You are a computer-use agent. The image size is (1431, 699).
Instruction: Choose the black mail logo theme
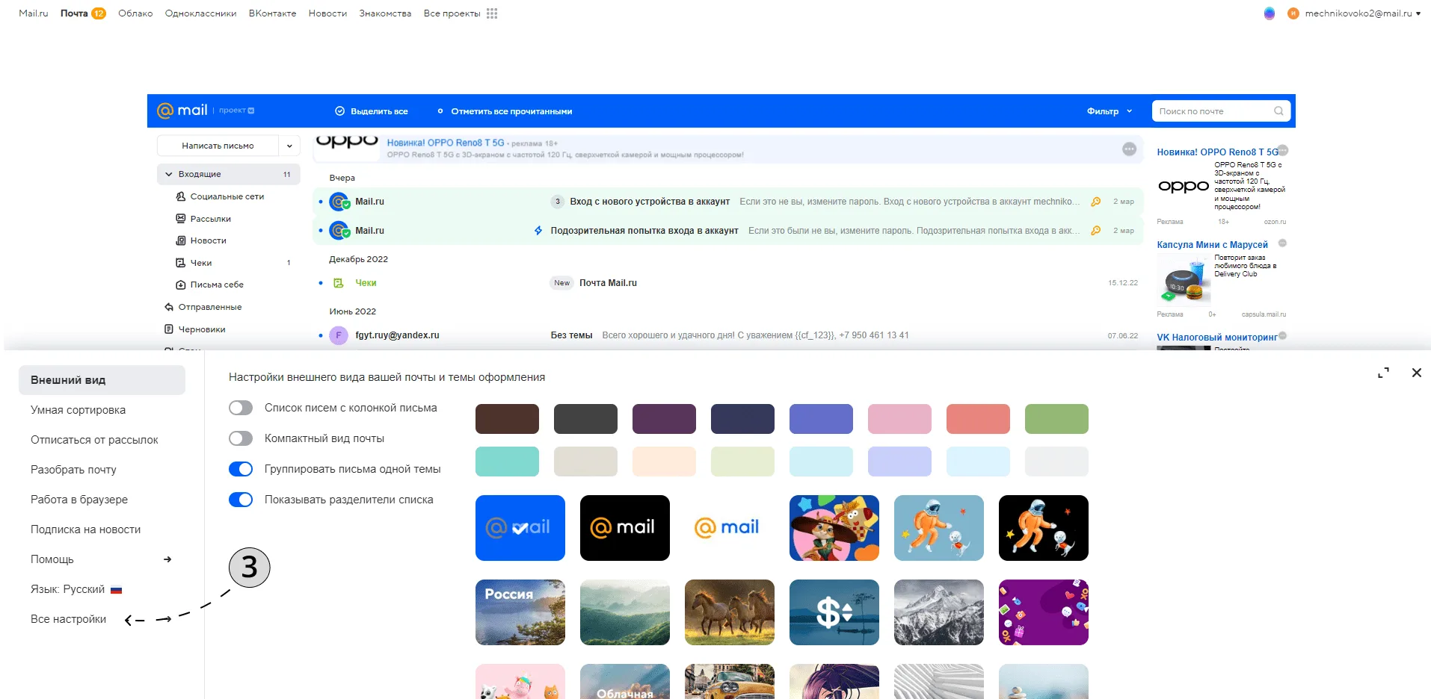click(625, 528)
